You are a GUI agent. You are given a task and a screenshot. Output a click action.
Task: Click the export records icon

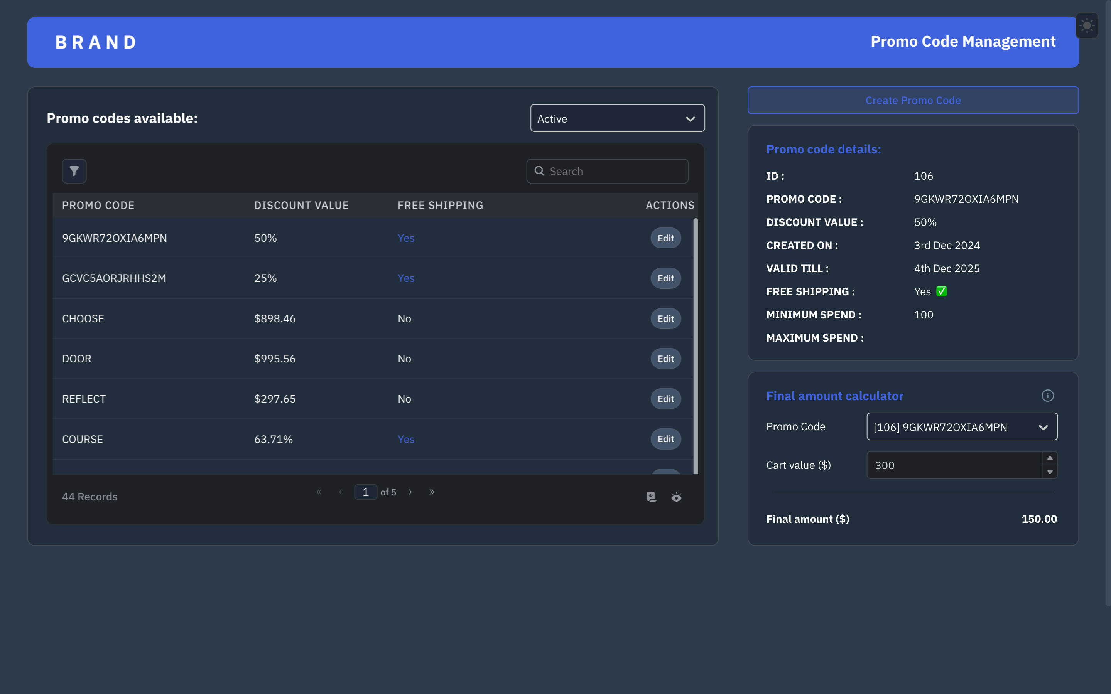651,497
